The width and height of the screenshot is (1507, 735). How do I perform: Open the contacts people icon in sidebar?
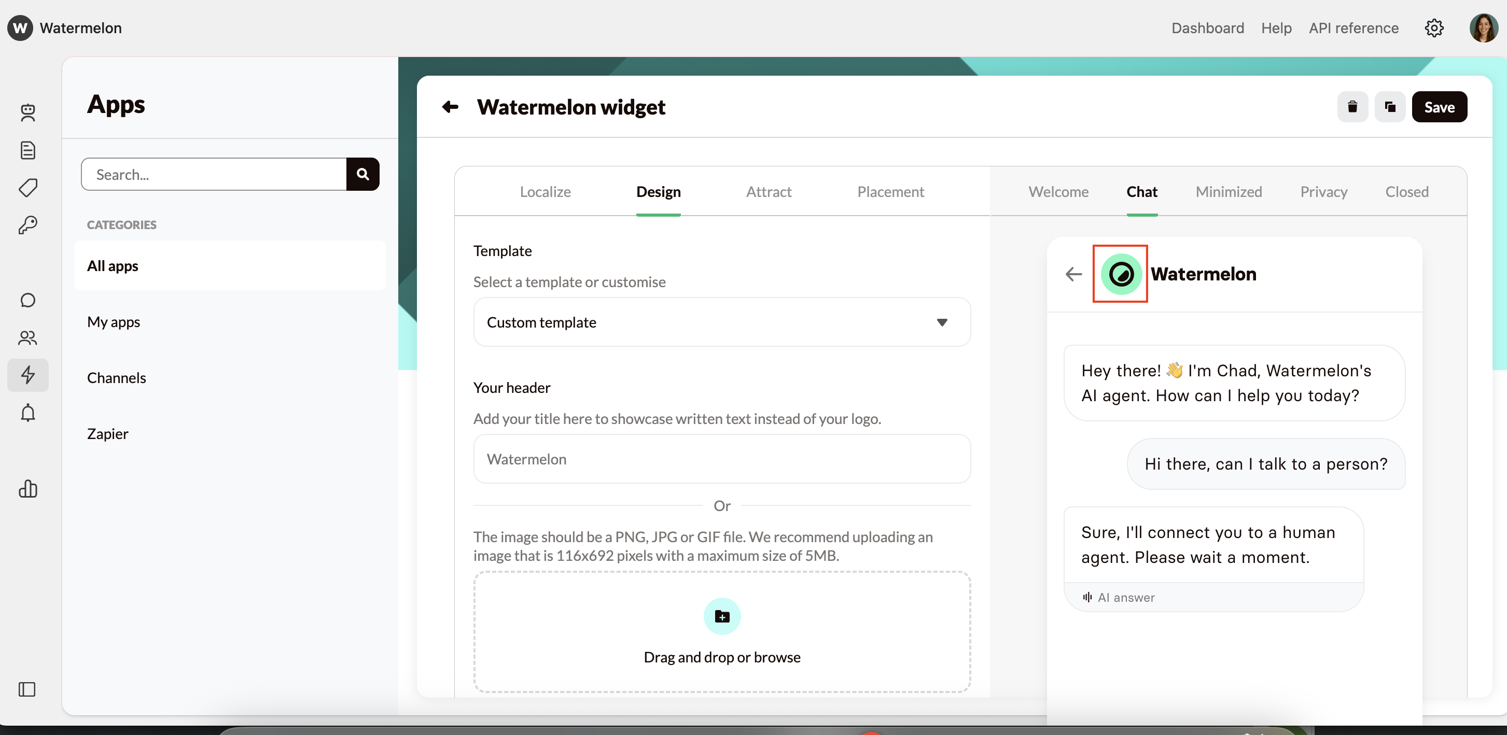(27, 338)
